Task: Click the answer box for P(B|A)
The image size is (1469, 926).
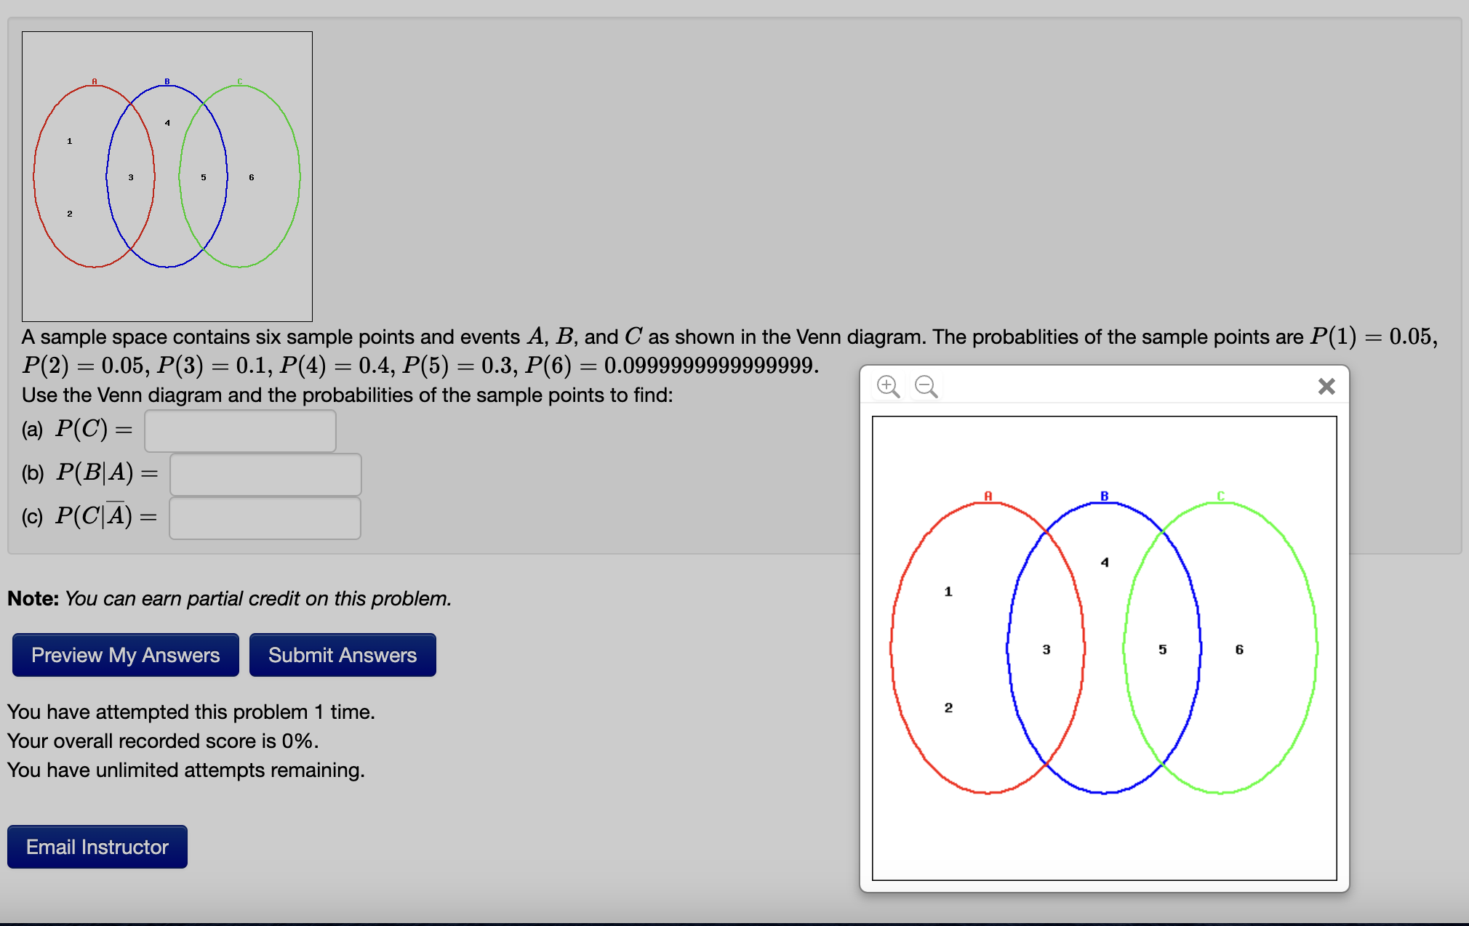Action: [x=265, y=475]
